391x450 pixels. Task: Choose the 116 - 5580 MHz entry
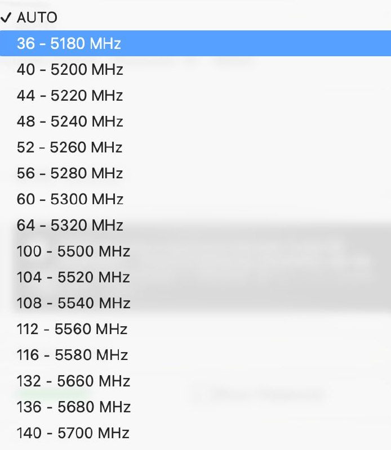pyautogui.click(x=72, y=355)
